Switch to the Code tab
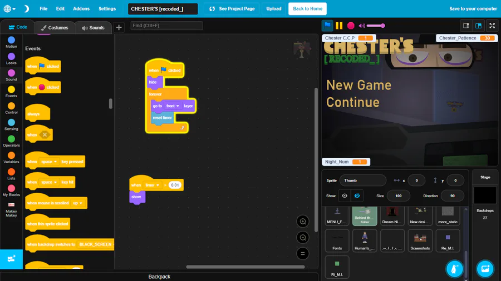501x281 pixels. tap(18, 27)
